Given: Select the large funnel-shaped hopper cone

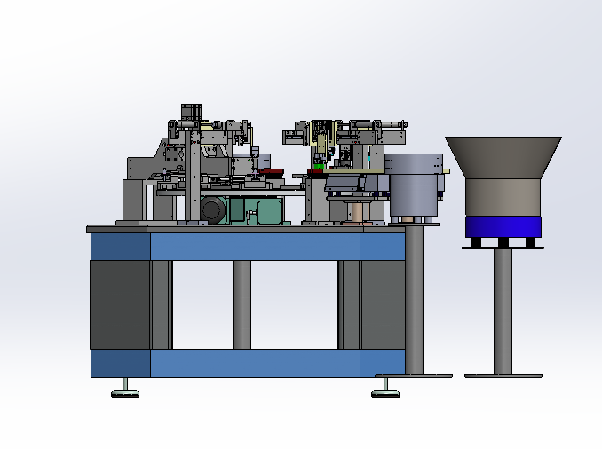Looking at the screenshot, I should 503,157.
